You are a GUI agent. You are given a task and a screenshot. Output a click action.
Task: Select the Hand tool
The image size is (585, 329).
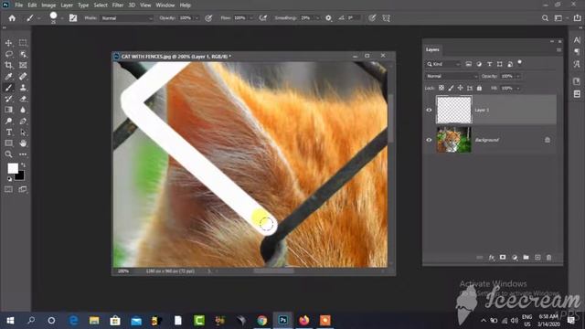tap(23, 143)
